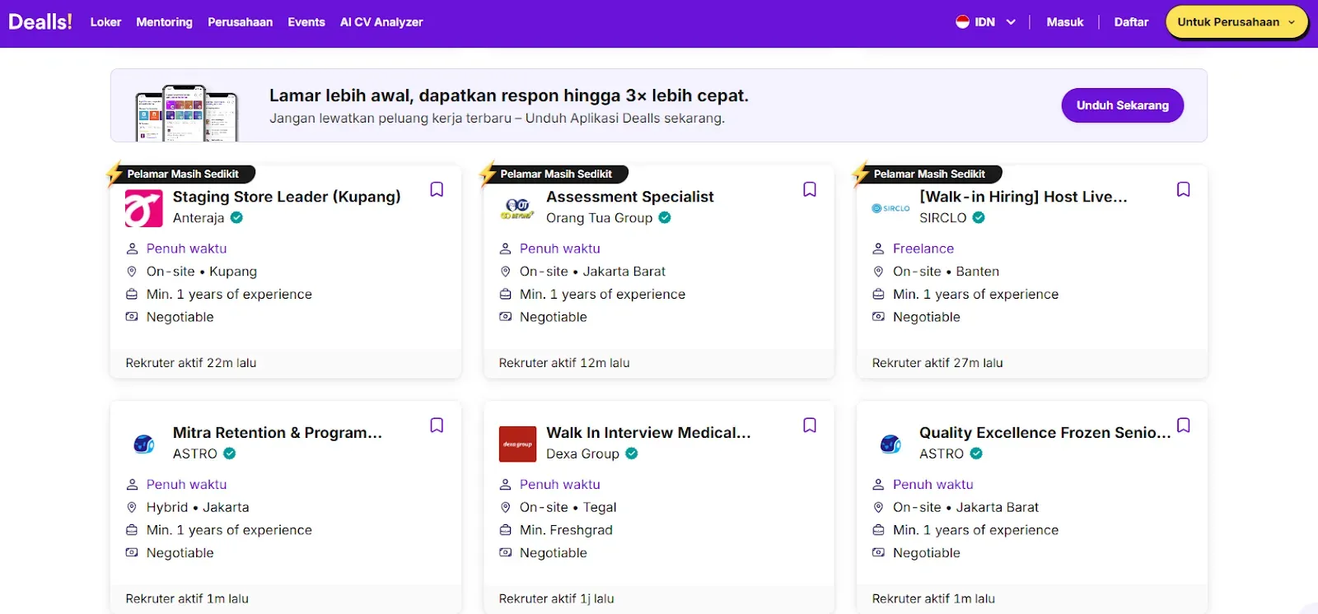
Task: Click the Freelance job type label
Action: pos(923,249)
